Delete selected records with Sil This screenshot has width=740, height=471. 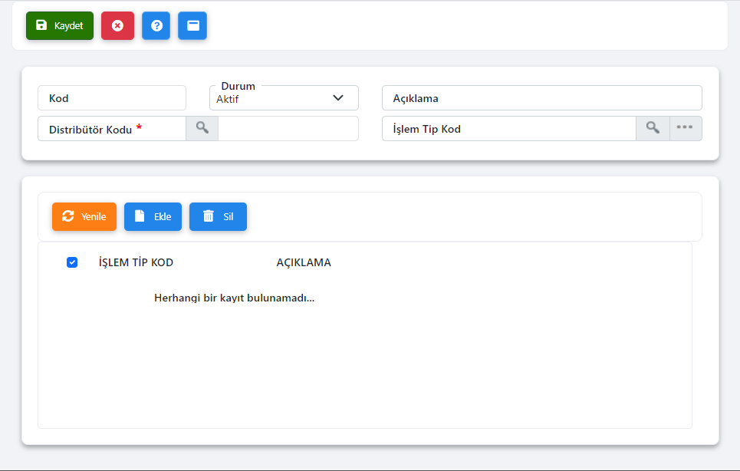tap(218, 216)
